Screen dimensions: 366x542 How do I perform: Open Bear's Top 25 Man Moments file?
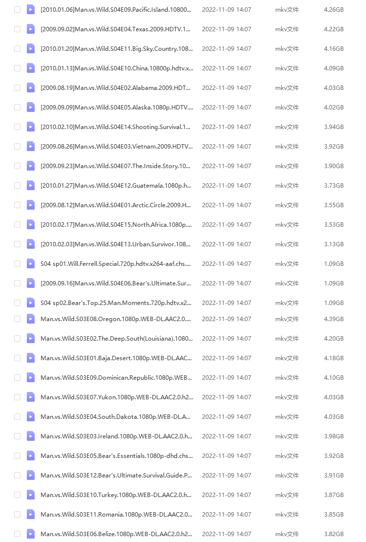[116, 303]
